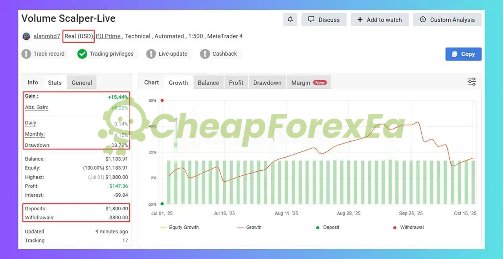Click the +15.44% gain value

point(118,97)
